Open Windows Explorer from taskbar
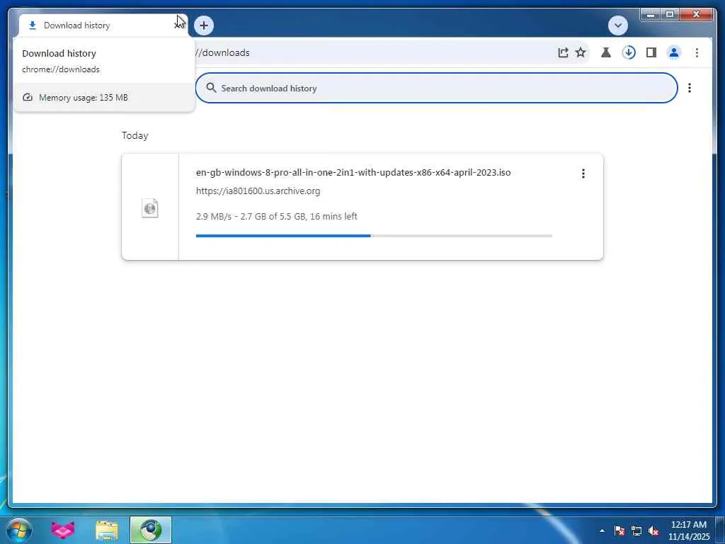The height and width of the screenshot is (544, 725). 107,530
